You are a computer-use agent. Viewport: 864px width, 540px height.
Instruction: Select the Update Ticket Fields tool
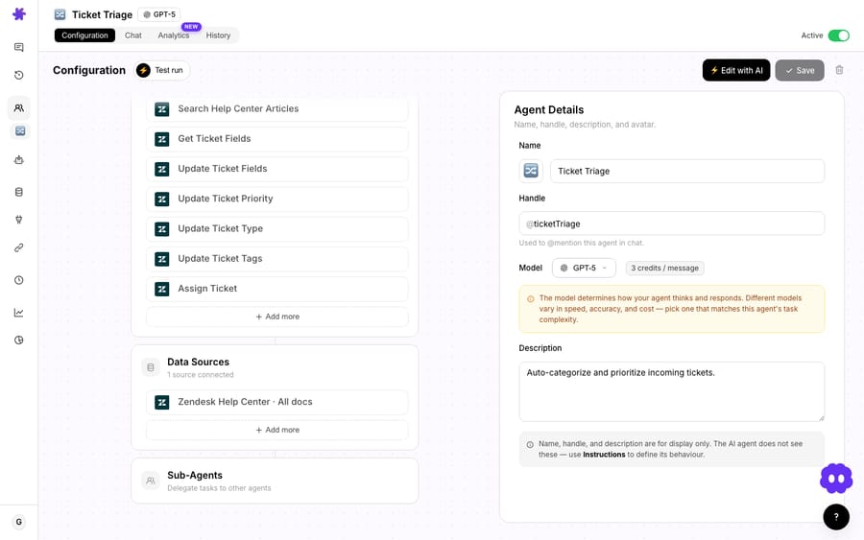point(277,169)
